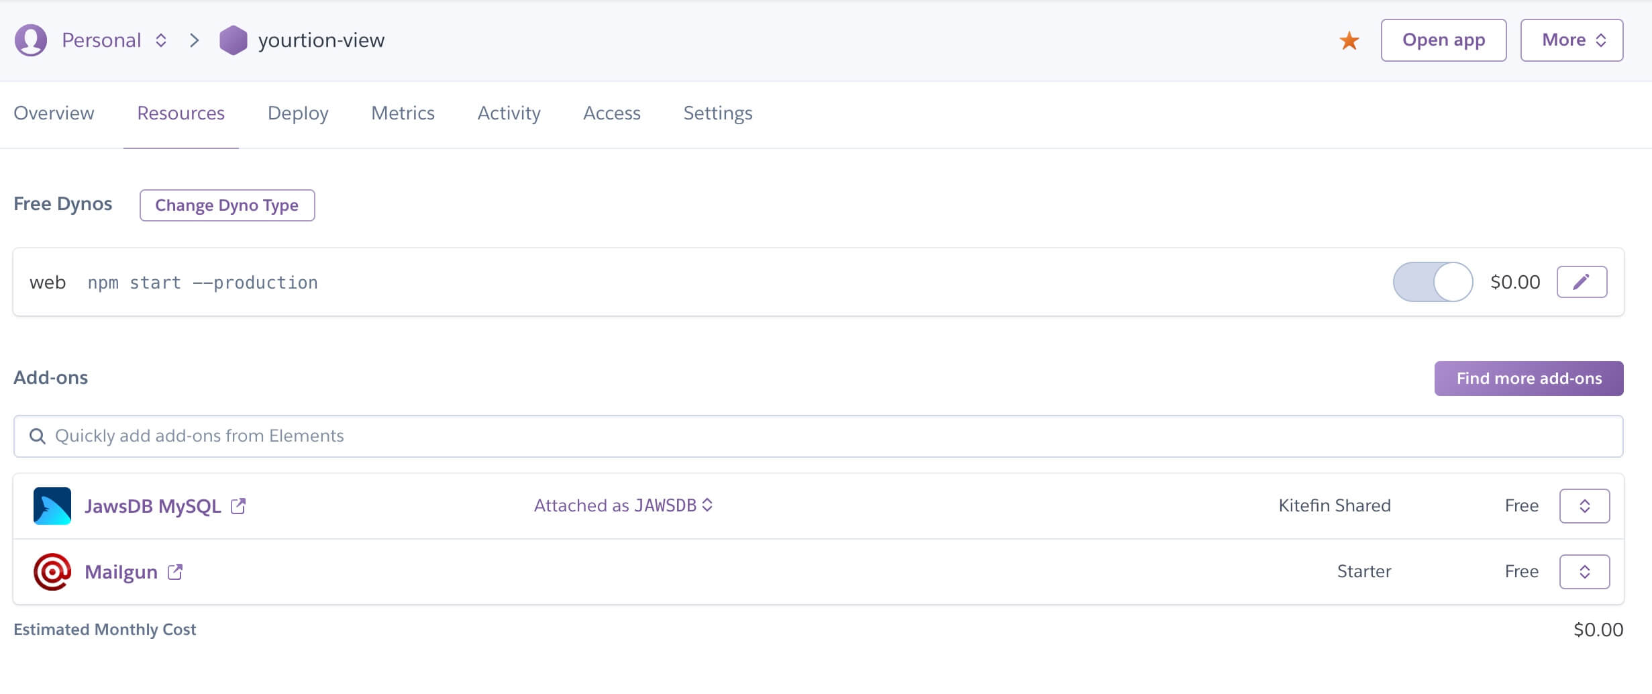
Task: Click the orange favorite star icon
Action: (x=1349, y=41)
